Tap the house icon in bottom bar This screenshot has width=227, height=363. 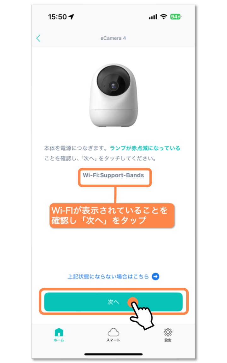(x=59, y=332)
